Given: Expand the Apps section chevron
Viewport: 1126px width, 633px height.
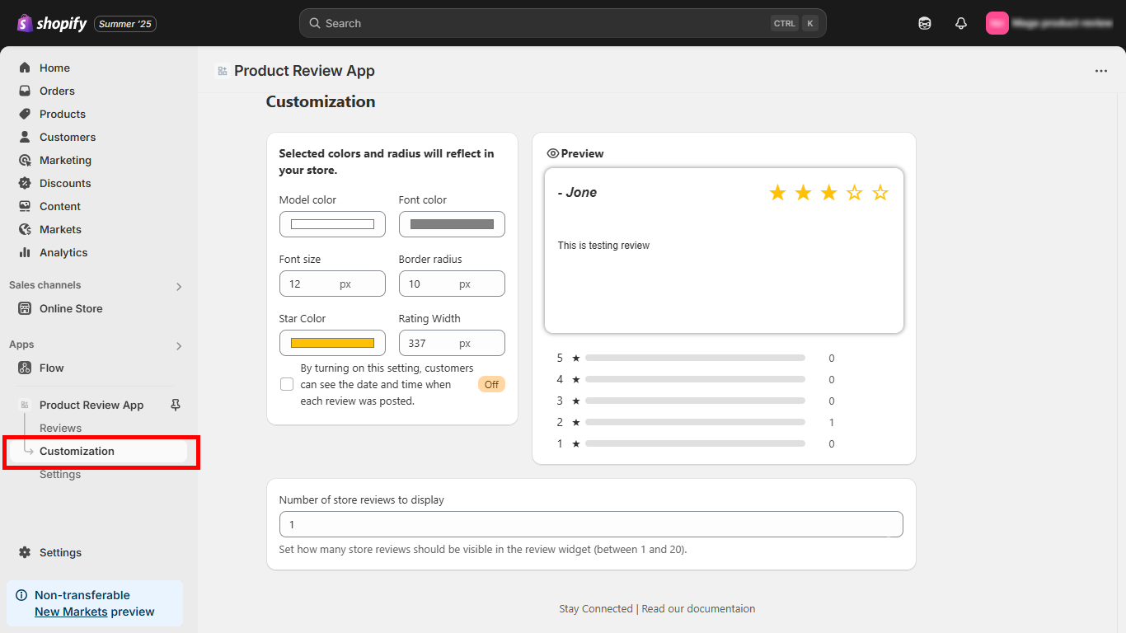Looking at the screenshot, I should pyautogui.click(x=179, y=345).
